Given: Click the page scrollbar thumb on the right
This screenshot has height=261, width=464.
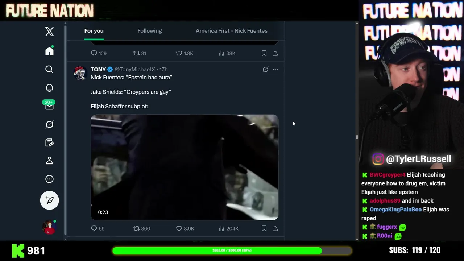Looking at the screenshot, I should pos(357,137).
